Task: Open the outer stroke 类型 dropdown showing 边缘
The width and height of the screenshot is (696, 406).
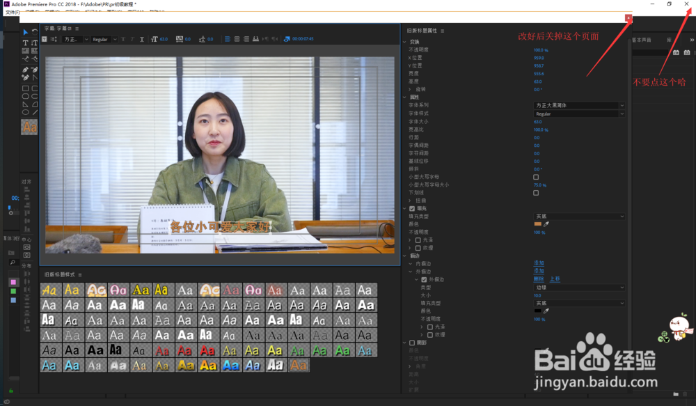Action: pyautogui.click(x=579, y=288)
